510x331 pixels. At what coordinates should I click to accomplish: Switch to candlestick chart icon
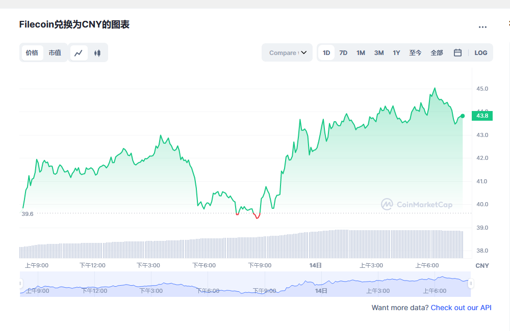pyautogui.click(x=97, y=52)
